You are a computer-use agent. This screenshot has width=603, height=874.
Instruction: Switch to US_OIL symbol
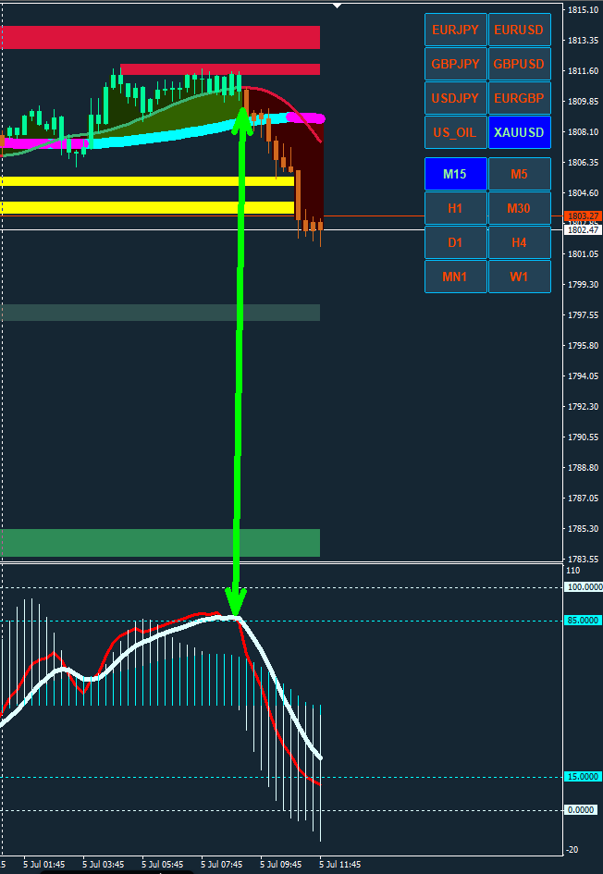pyautogui.click(x=455, y=132)
